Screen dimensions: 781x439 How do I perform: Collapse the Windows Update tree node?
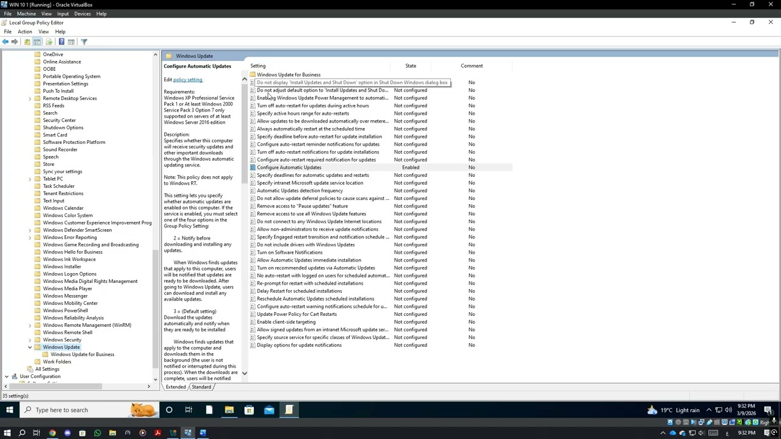coord(30,347)
